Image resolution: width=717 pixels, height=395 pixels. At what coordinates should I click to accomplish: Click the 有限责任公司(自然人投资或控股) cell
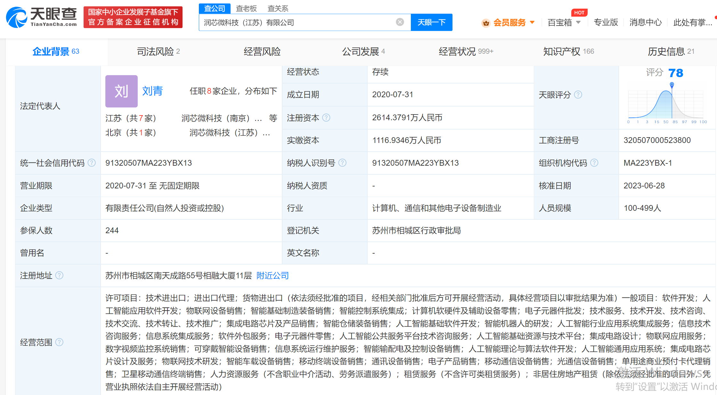click(165, 208)
